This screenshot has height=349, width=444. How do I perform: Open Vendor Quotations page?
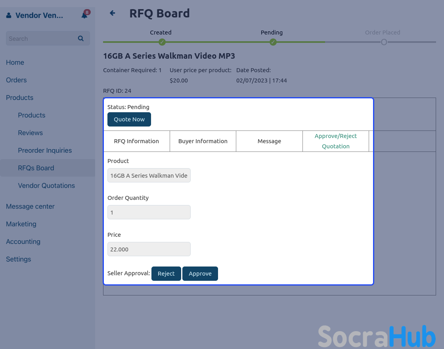click(x=46, y=186)
